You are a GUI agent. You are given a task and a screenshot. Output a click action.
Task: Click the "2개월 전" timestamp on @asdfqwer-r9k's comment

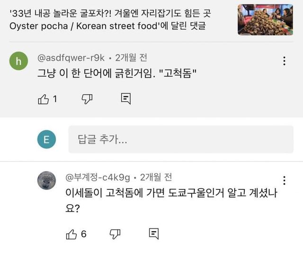point(131,58)
